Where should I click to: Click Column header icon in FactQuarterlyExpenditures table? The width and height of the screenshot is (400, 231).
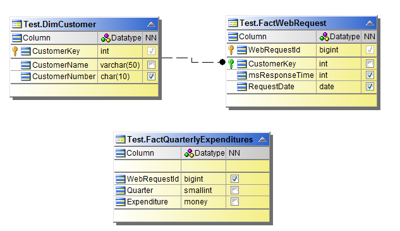(121, 153)
